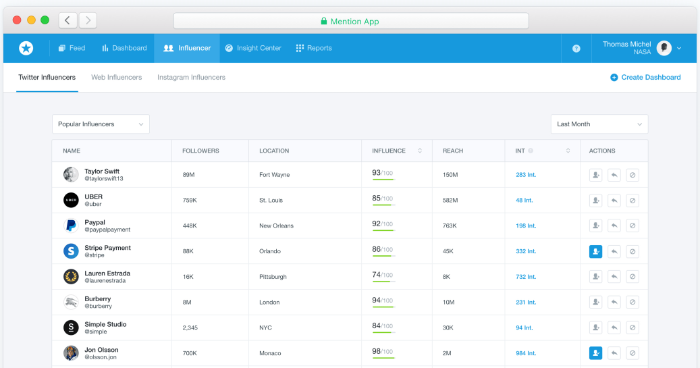Click the @paypalpayment handle
The image size is (700, 368).
pos(107,230)
